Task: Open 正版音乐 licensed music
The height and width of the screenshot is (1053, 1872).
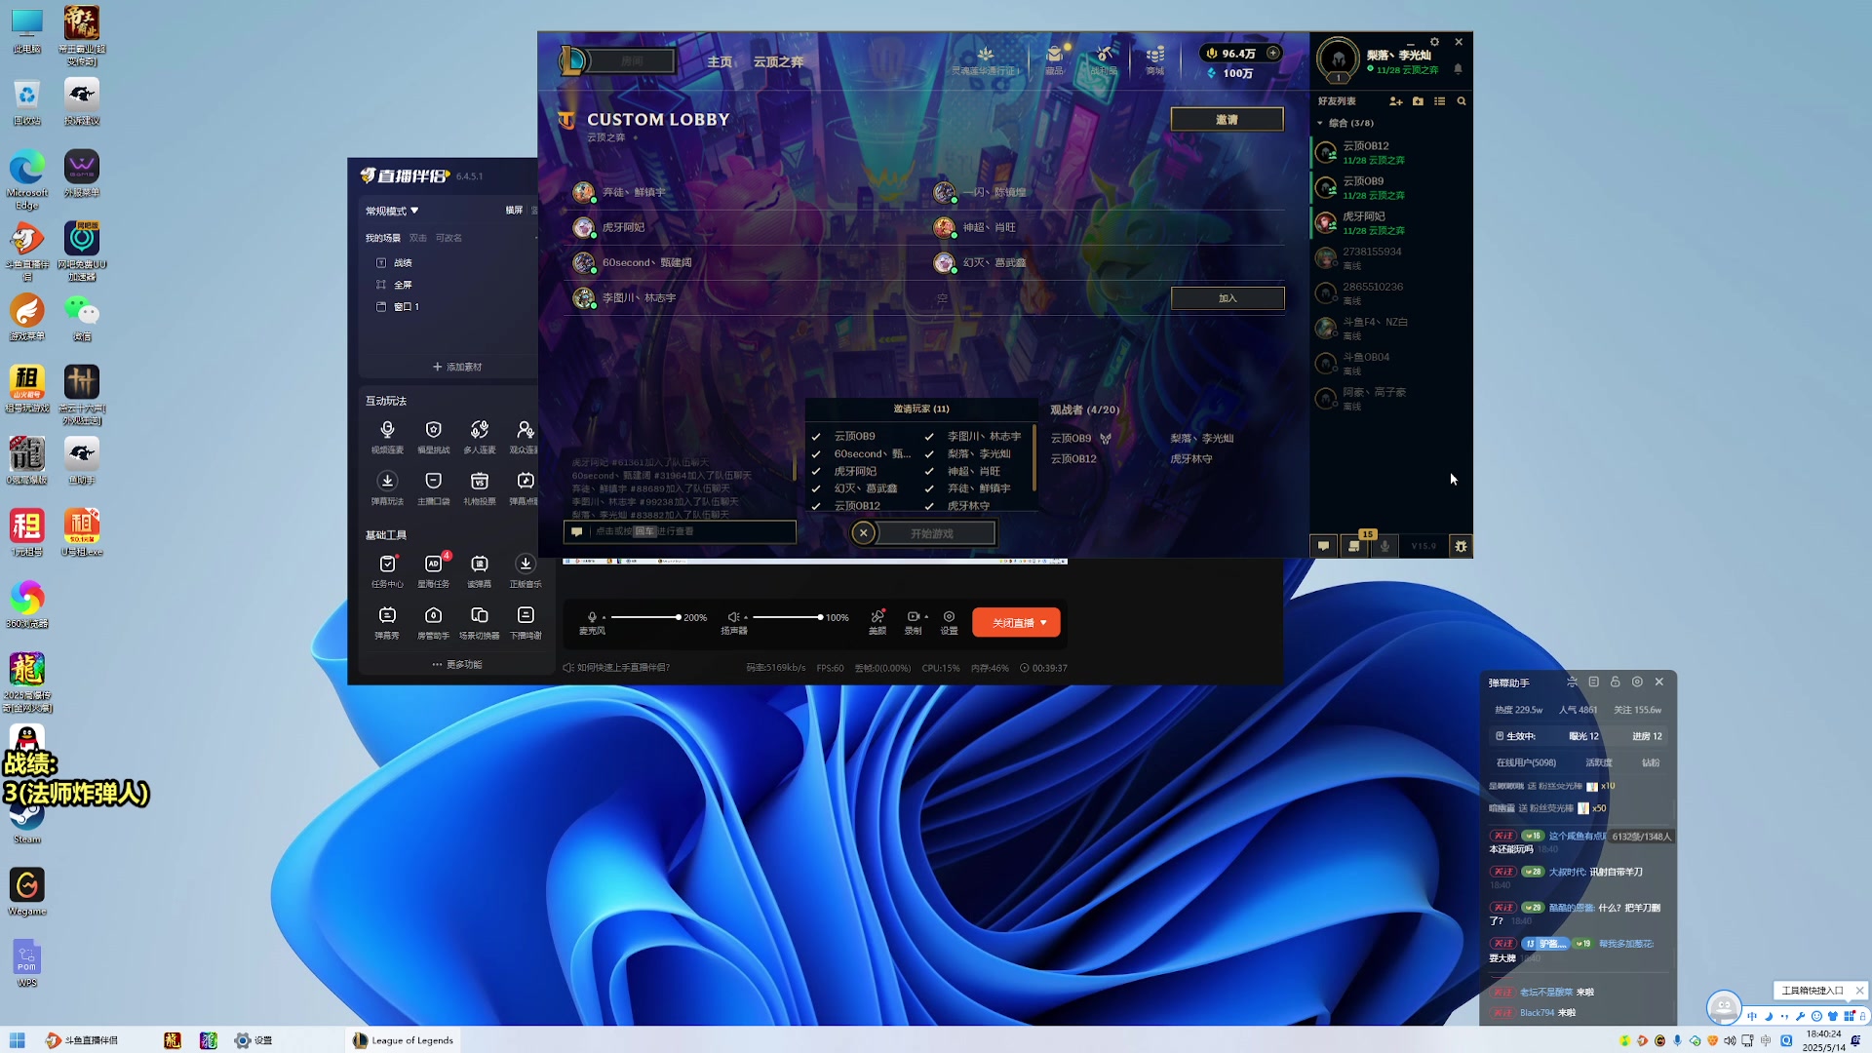Action: 525,571
